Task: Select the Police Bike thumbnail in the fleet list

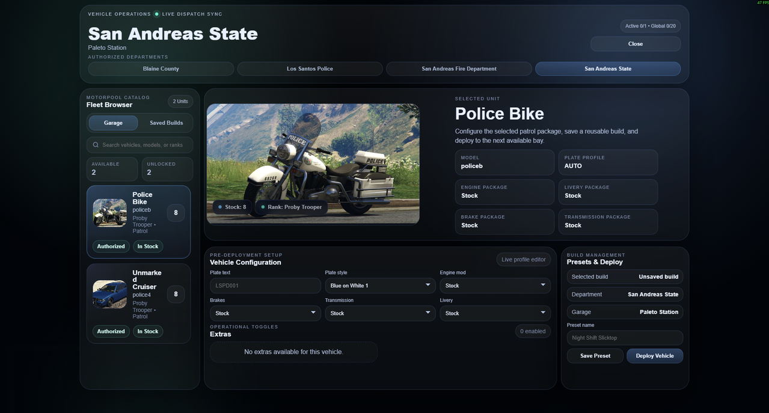Action: pyautogui.click(x=110, y=213)
